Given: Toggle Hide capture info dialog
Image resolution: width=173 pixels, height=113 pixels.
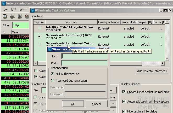Looking at the screenshot, I should click(x=124, y=111).
